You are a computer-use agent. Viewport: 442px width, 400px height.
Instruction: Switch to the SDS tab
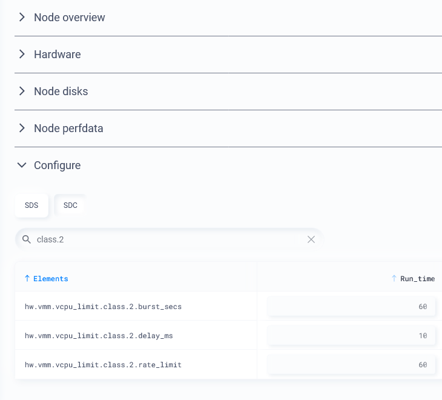click(31, 205)
